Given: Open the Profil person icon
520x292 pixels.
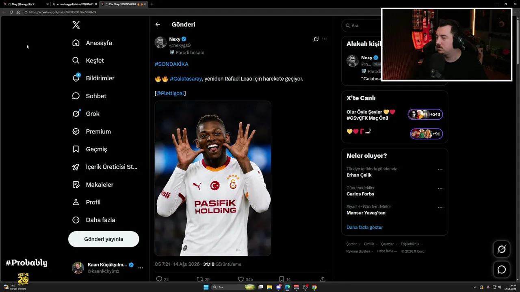Looking at the screenshot, I should [76, 202].
